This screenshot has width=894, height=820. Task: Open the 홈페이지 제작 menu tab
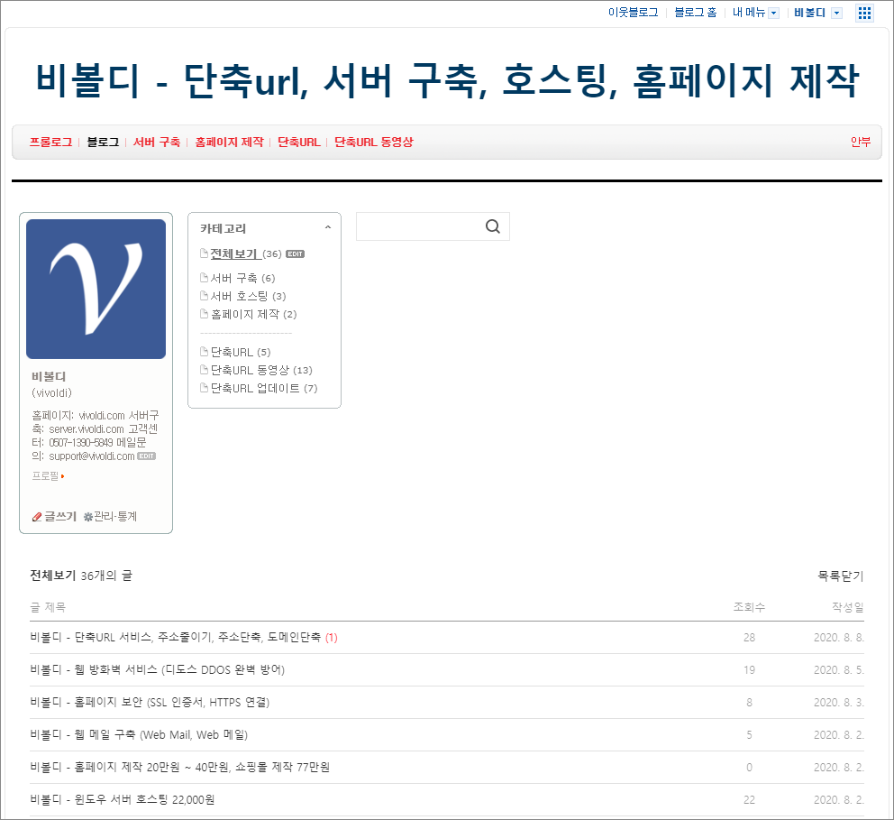coord(229,143)
